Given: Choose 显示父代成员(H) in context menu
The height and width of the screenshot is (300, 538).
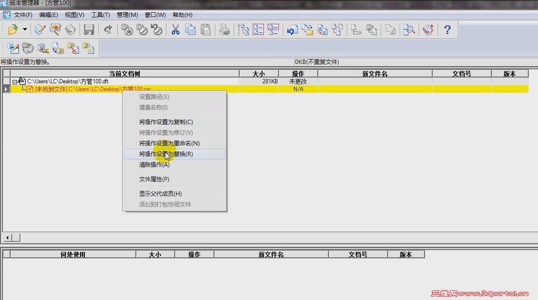Looking at the screenshot, I should click(174, 194).
